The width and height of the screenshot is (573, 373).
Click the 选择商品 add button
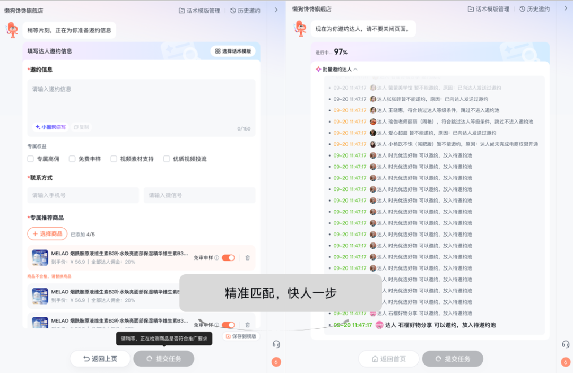click(x=47, y=233)
